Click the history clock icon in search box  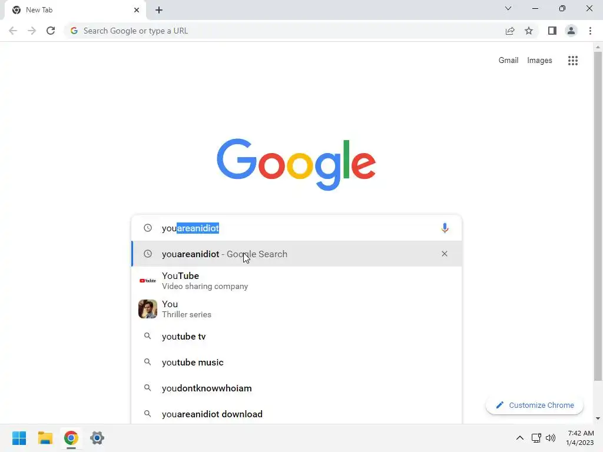tap(148, 228)
